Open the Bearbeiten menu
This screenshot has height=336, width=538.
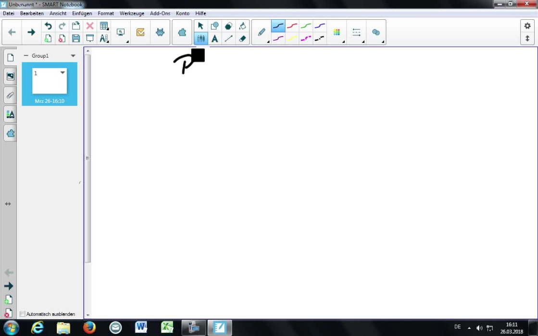(32, 13)
